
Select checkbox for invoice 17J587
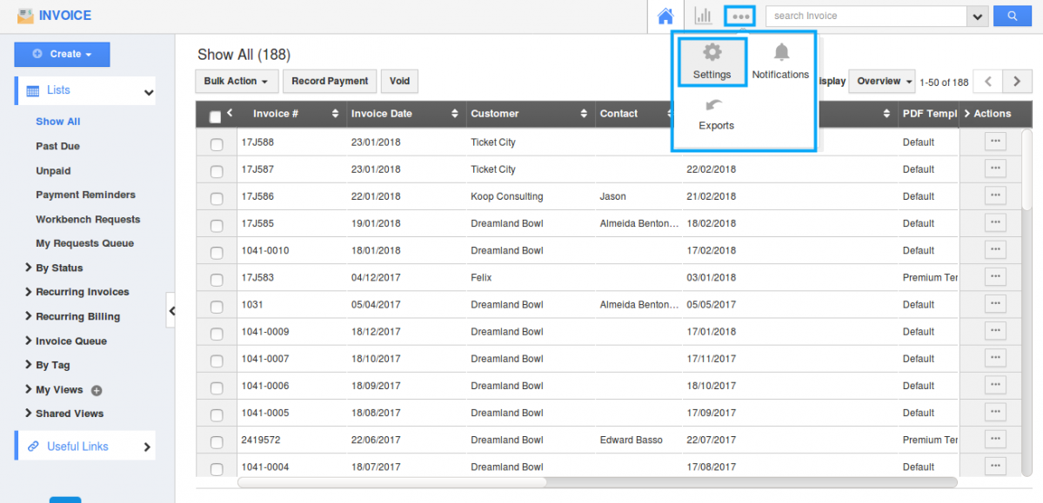pos(217,171)
